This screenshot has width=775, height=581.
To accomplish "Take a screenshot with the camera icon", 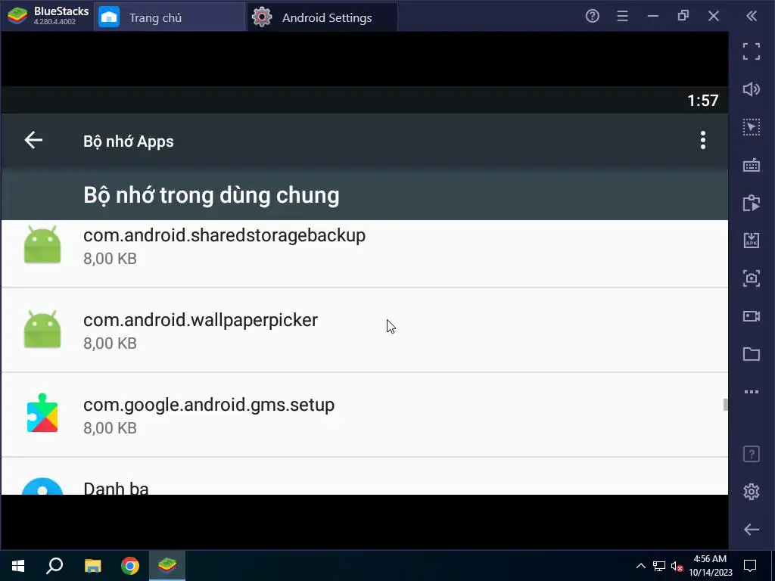I will click(752, 278).
